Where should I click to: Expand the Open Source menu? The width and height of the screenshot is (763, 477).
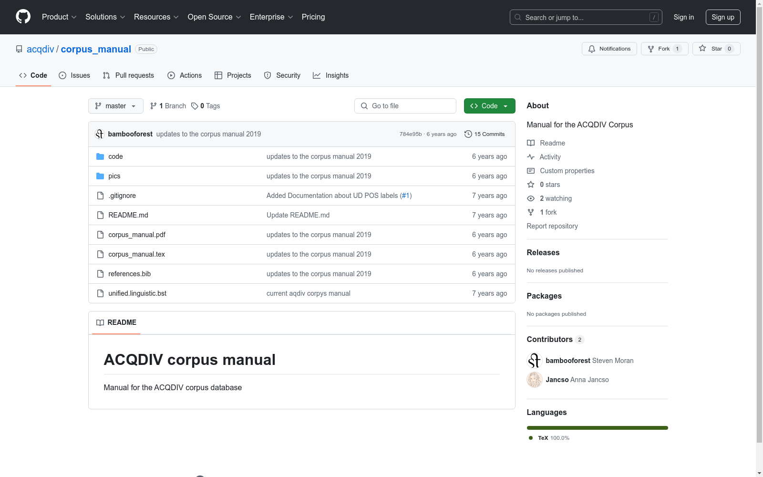pyautogui.click(x=215, y=17)
